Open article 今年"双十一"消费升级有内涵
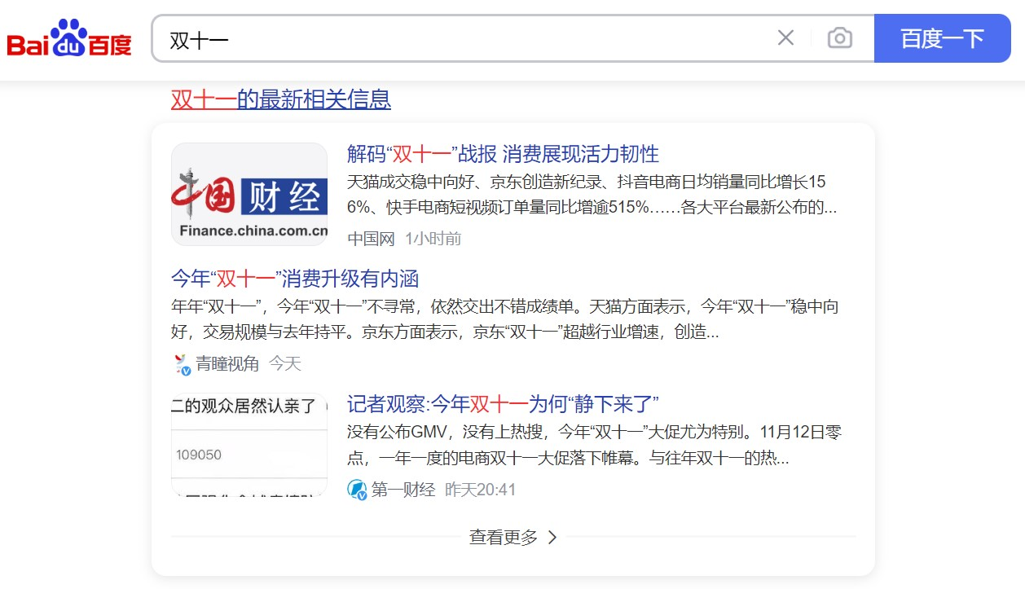Screen dimensions: 1025x589 (x=295, y=279)
